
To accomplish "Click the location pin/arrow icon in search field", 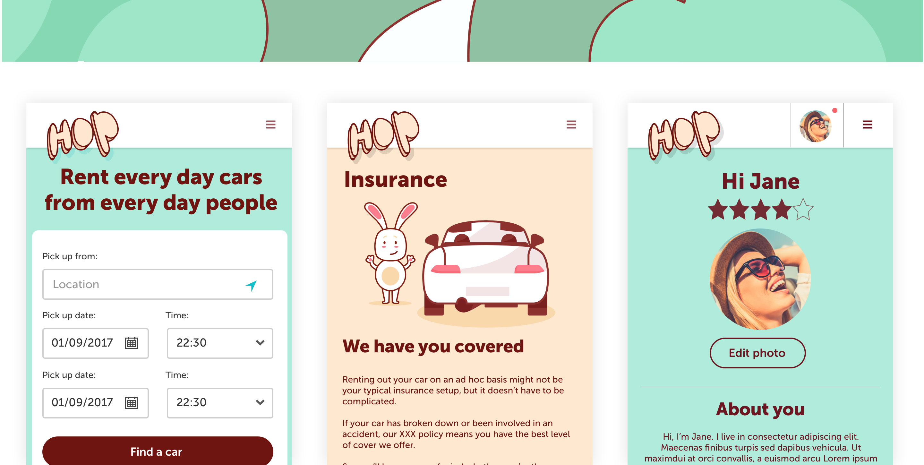I will click(x=251, y=285).
